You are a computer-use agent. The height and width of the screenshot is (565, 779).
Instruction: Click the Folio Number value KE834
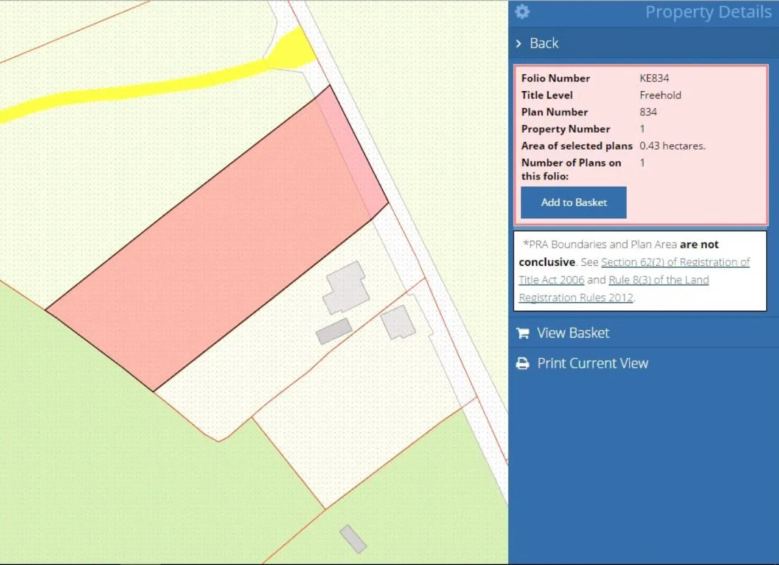click(x=654, y=78)
